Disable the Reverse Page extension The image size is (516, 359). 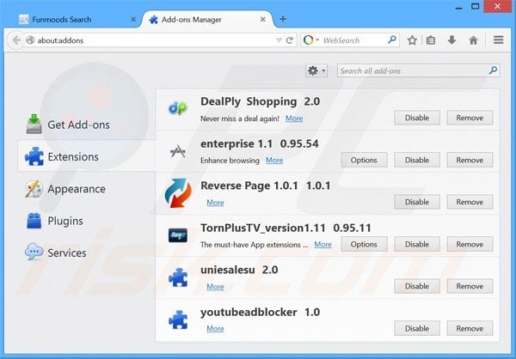click(417, 202)
